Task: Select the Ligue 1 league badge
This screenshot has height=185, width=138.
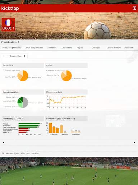Action: click(8, 25)
